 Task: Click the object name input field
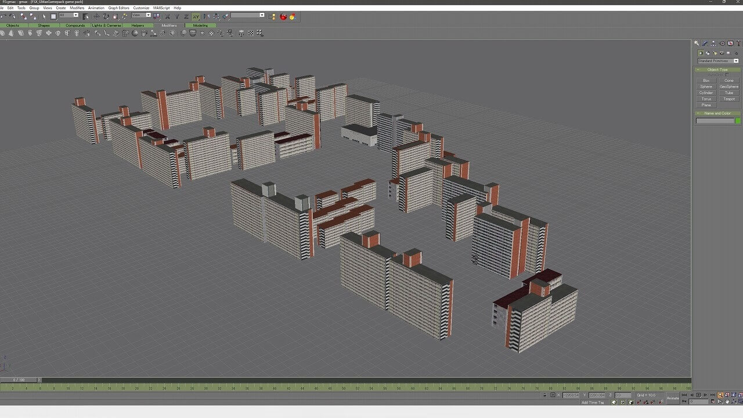715,121
